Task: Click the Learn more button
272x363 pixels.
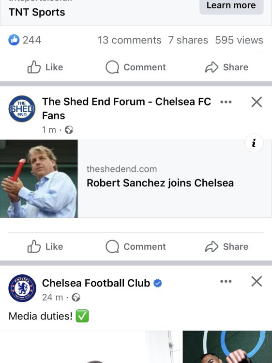Action: click(231, 6)
